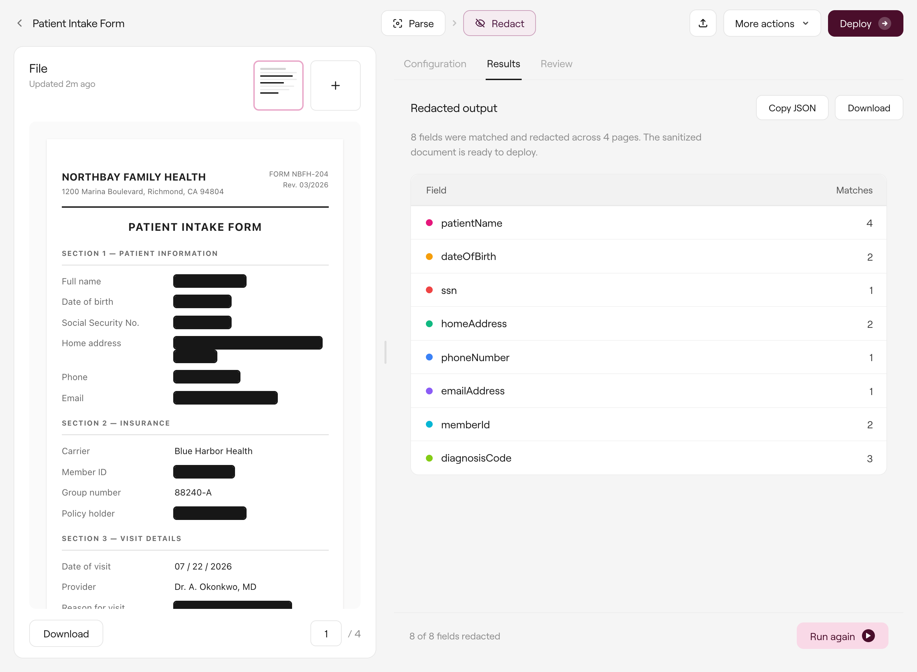Go back using the left chevron arrow
Image resolution: width=917 pixels, height=672 pixels.
[20, 23]
